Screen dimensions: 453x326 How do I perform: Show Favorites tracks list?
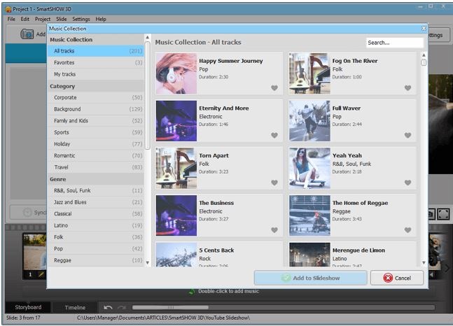coord(96,62)
